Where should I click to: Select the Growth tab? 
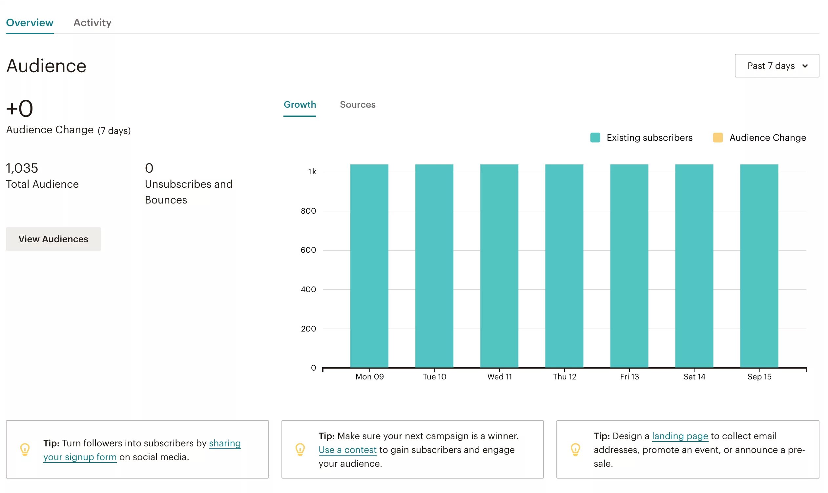click(x=300, y=104)
